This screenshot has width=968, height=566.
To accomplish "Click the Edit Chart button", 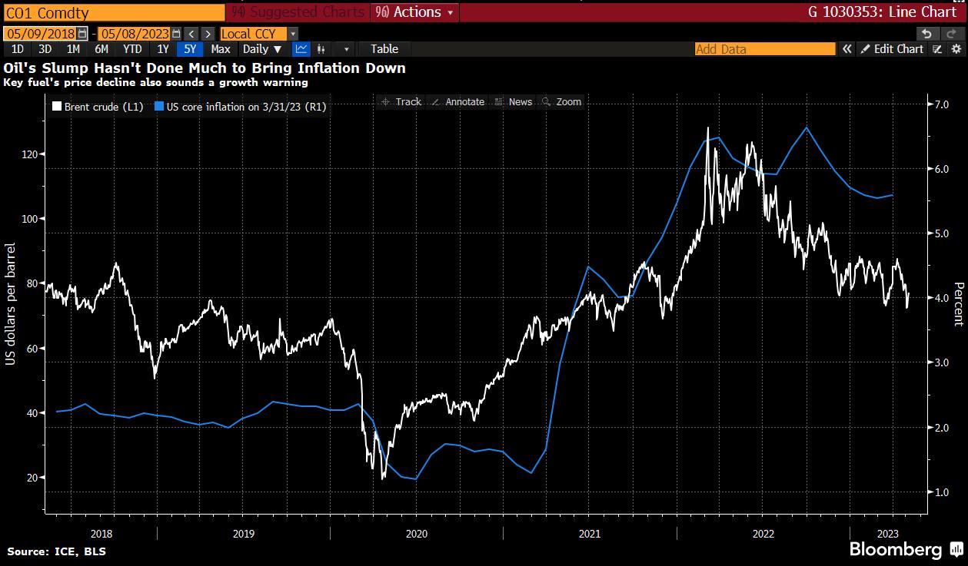I will (892, 49).
